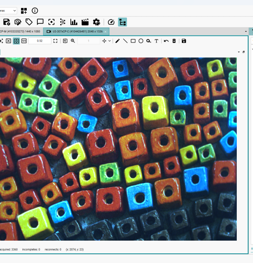Click the tag label icon
This screenshot has width=253, height=263.
(x=29, y=22)
